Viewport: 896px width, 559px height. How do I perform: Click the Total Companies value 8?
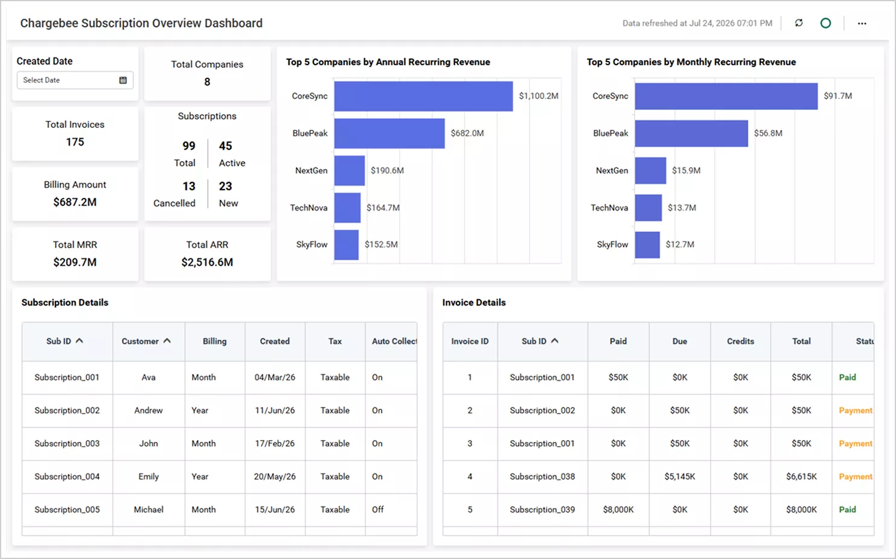click(x=207, y=81)
